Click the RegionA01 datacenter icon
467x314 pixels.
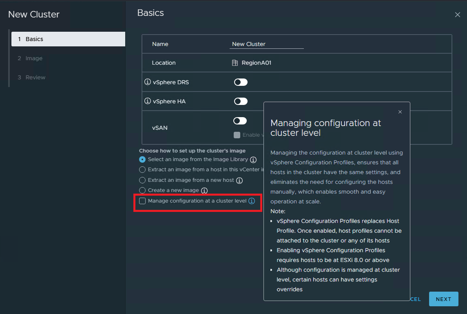click(x=235, y=63)
